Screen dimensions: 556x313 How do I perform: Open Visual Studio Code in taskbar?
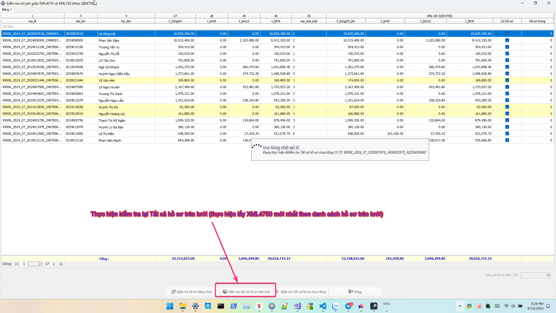pyautogui.click(x=323, y=306)
